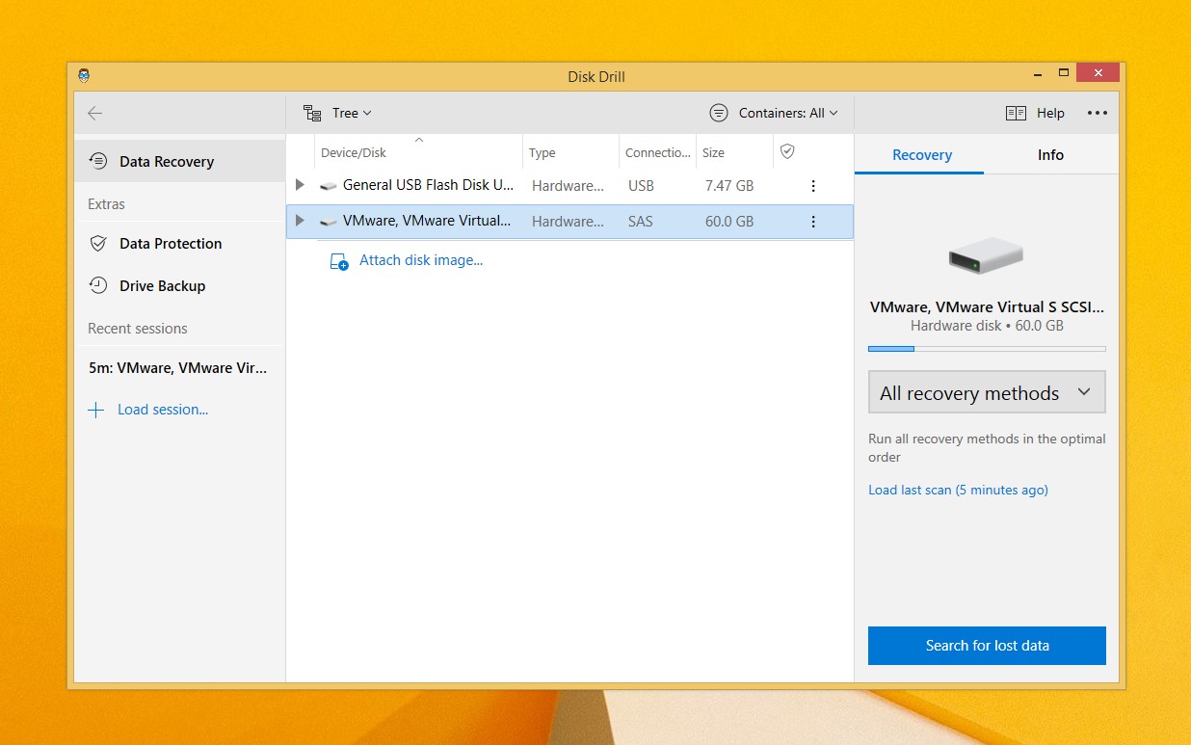
Task: Click the Disk Drill app icon in title bar
Action: click(x=84, y=76)
